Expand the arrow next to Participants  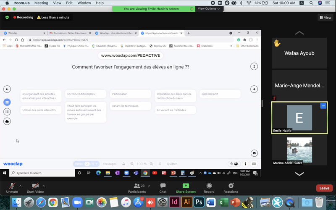pos(149,186)
